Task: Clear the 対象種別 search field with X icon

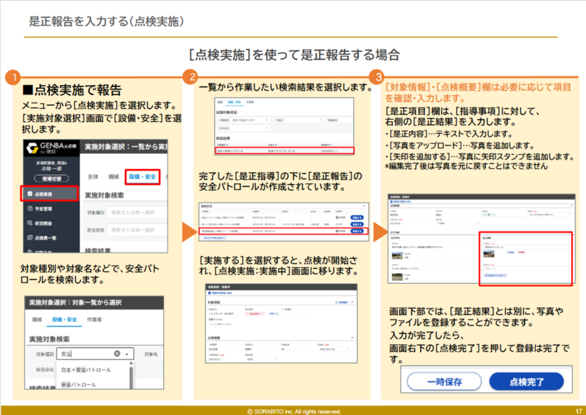Action: (x=117, y=354)
